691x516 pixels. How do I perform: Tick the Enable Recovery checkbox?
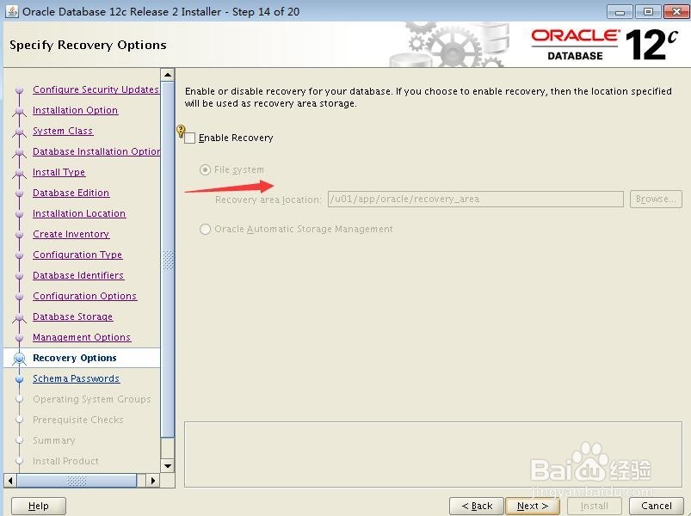pyautogui.click(x=190, y=138)
